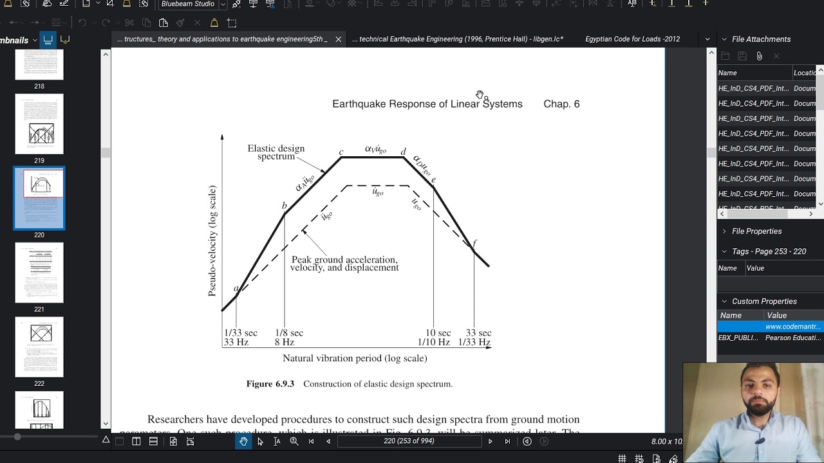This screenshot has height=463, width=824.
Task: Go to the first page
Action: click(x=312, y=441)
